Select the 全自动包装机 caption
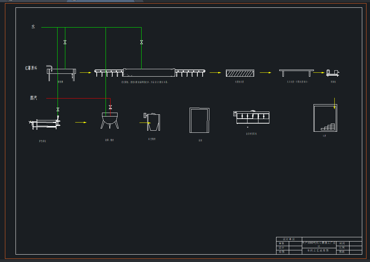Viewport: 370px width, 262px height. (x=251, y=133)
